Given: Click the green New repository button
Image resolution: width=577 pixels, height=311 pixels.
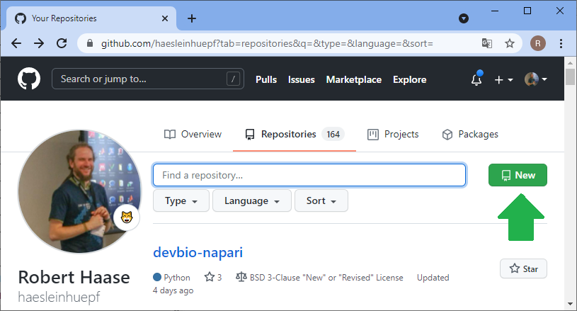Looking at the screenshot, I should (x=518, y=175).
